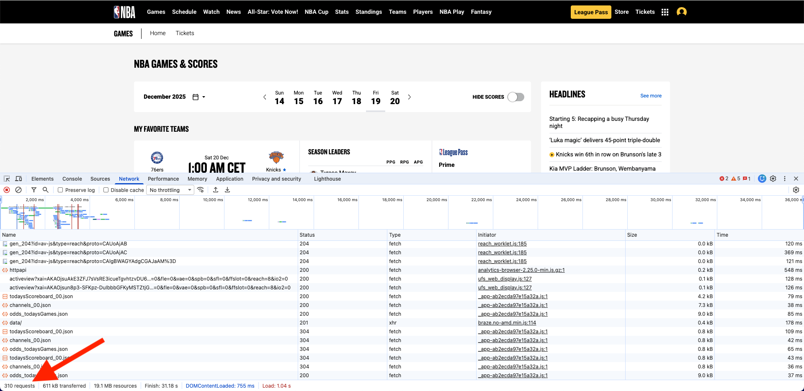Open the Standings menu item
Viewport: 804px width, 391px height.
click(368, 12)
